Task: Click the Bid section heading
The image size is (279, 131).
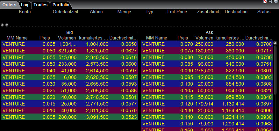Action: (70, 32)
